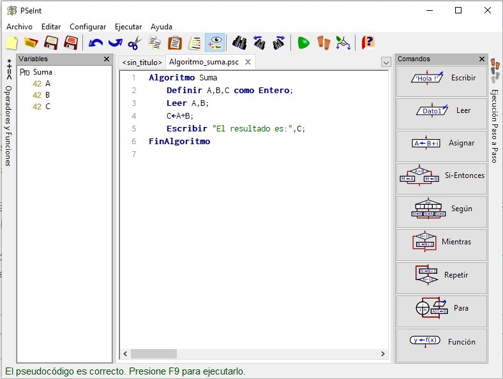503x379 pixels.
Task: Click the C←A+B assignment line
Action: (179, 116)
